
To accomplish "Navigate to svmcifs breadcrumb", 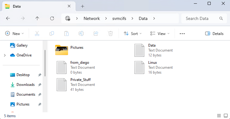I will click(x=119, y=18).
